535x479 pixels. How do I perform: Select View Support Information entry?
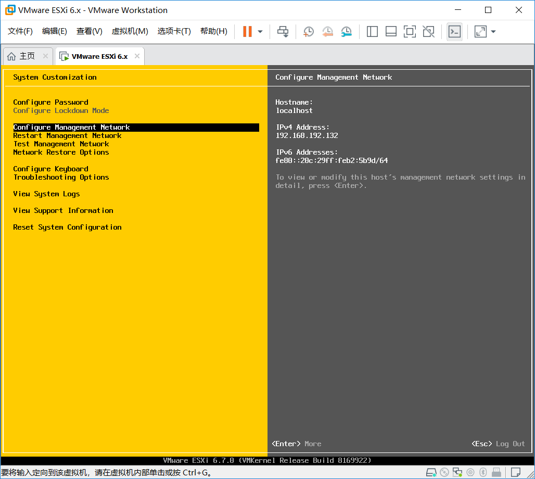63,211
